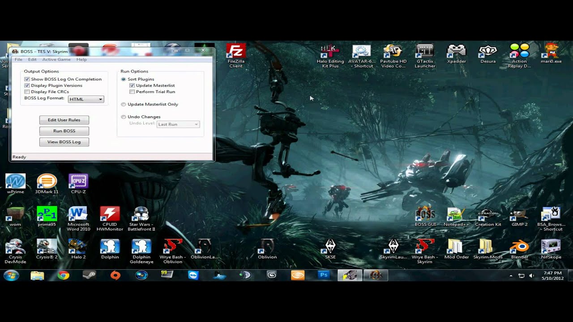
Task: Click the Edit User Rules button
Action: (64, 120)
